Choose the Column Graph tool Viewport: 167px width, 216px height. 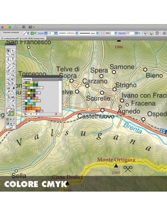(x=13, y=97)
